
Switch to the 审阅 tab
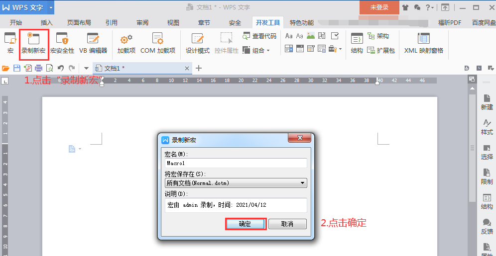142,22
